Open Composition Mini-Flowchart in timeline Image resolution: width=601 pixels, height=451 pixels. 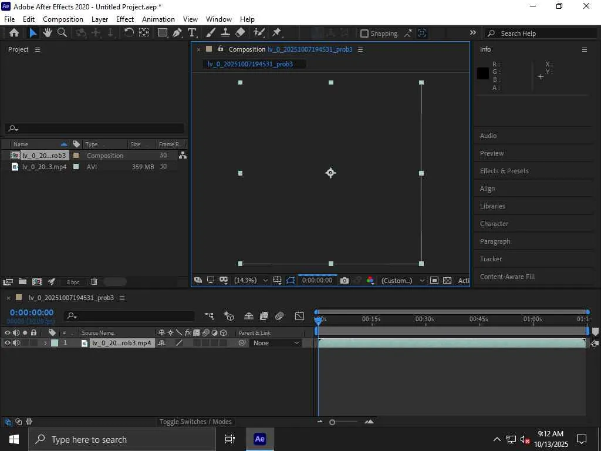[x=209, y=316]
